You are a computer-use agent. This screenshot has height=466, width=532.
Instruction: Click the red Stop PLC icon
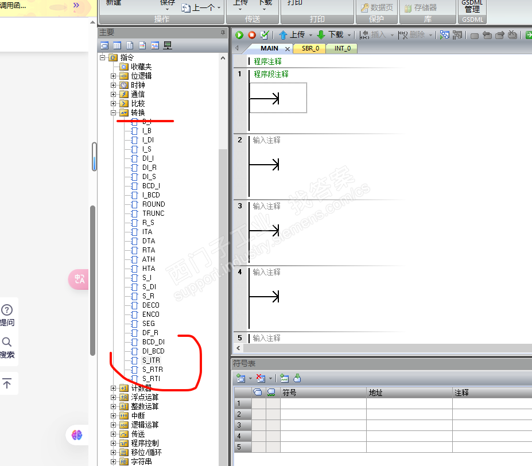point(252,35)
